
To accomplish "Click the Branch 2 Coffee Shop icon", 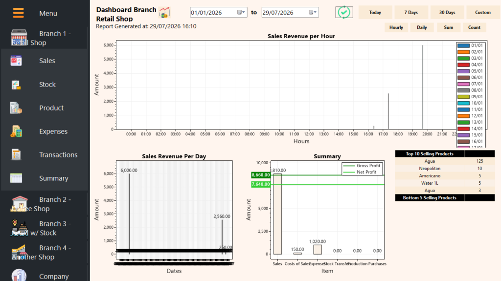I will coord(20,204).
